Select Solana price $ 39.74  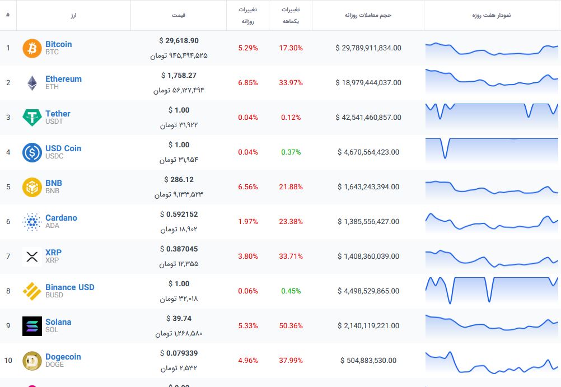(179, 318)
